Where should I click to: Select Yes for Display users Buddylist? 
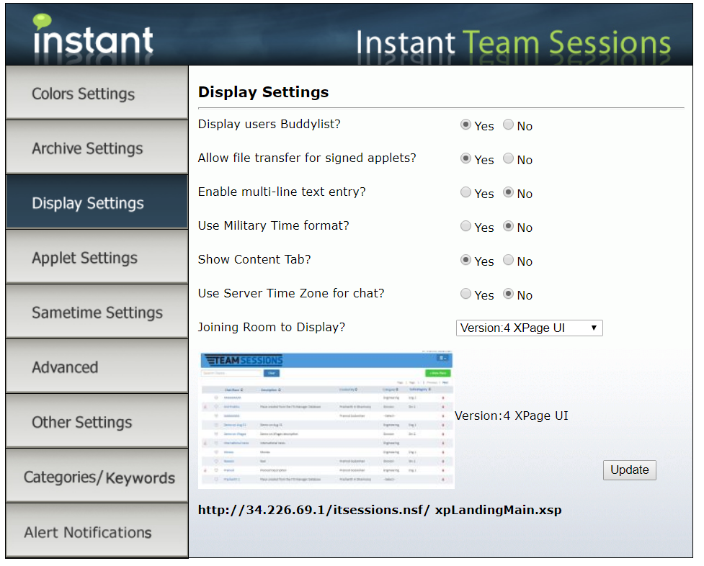pos(465,125)
